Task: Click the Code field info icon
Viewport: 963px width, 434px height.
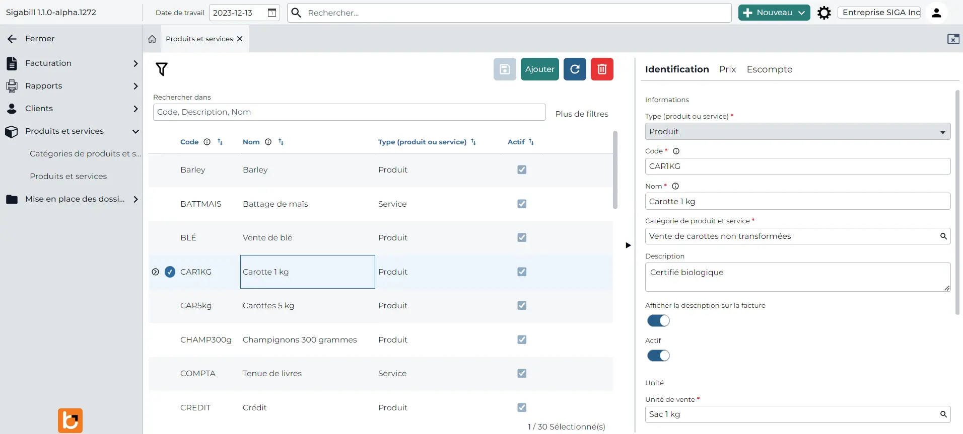Action: (676, 151)
